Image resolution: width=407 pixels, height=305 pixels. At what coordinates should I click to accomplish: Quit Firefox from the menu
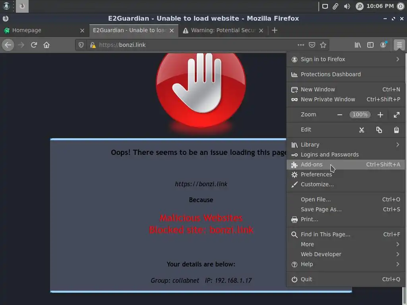tap(345, 279)
